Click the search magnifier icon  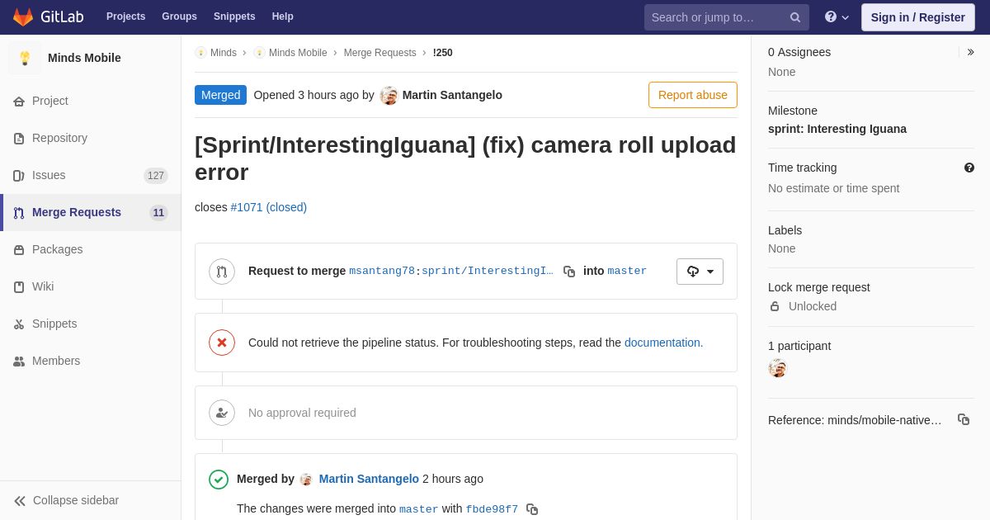[795, 17]
